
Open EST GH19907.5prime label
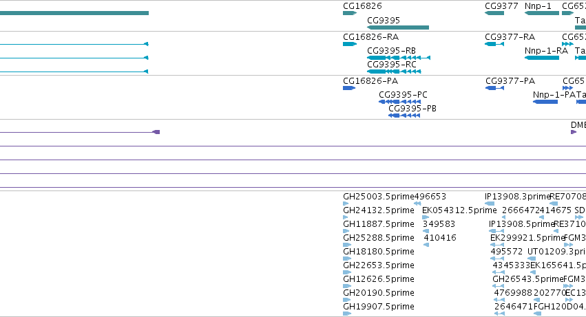pyautogui.click(x=379, y=307)
